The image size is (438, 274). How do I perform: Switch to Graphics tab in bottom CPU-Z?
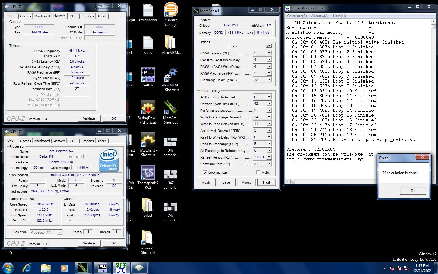[88, 141]
